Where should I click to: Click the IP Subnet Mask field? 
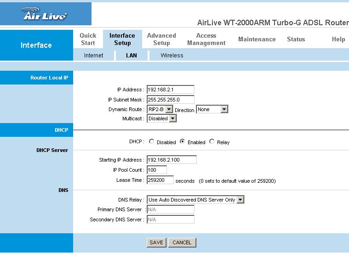click(x=171, y=100)
